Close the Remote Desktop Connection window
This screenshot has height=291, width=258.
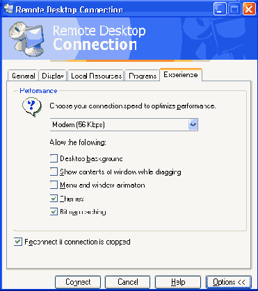coord(249,9)
